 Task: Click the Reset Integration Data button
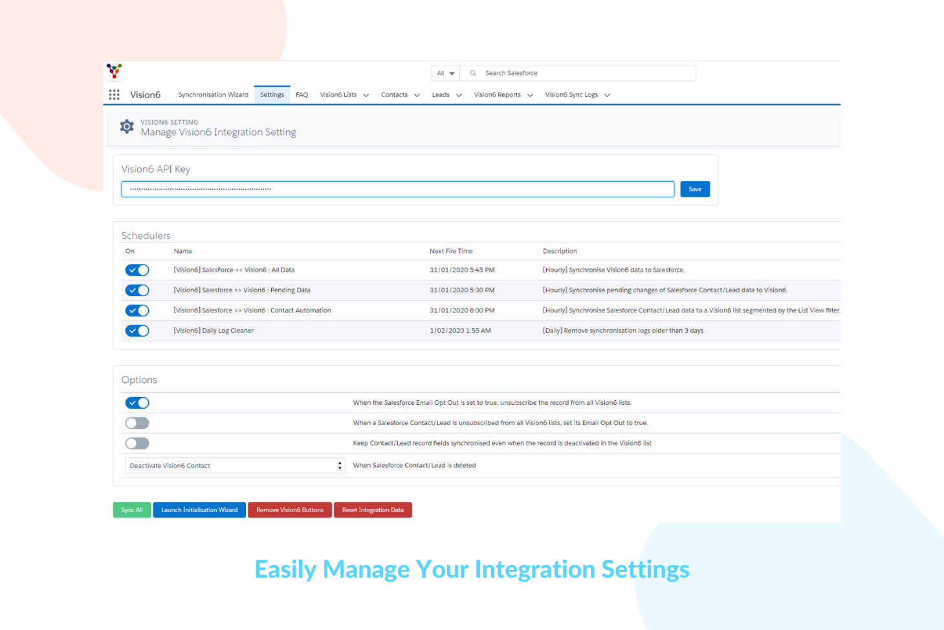(373, 510)
